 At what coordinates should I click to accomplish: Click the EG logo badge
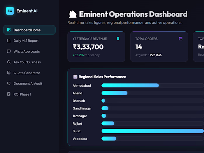pos(10,11)
